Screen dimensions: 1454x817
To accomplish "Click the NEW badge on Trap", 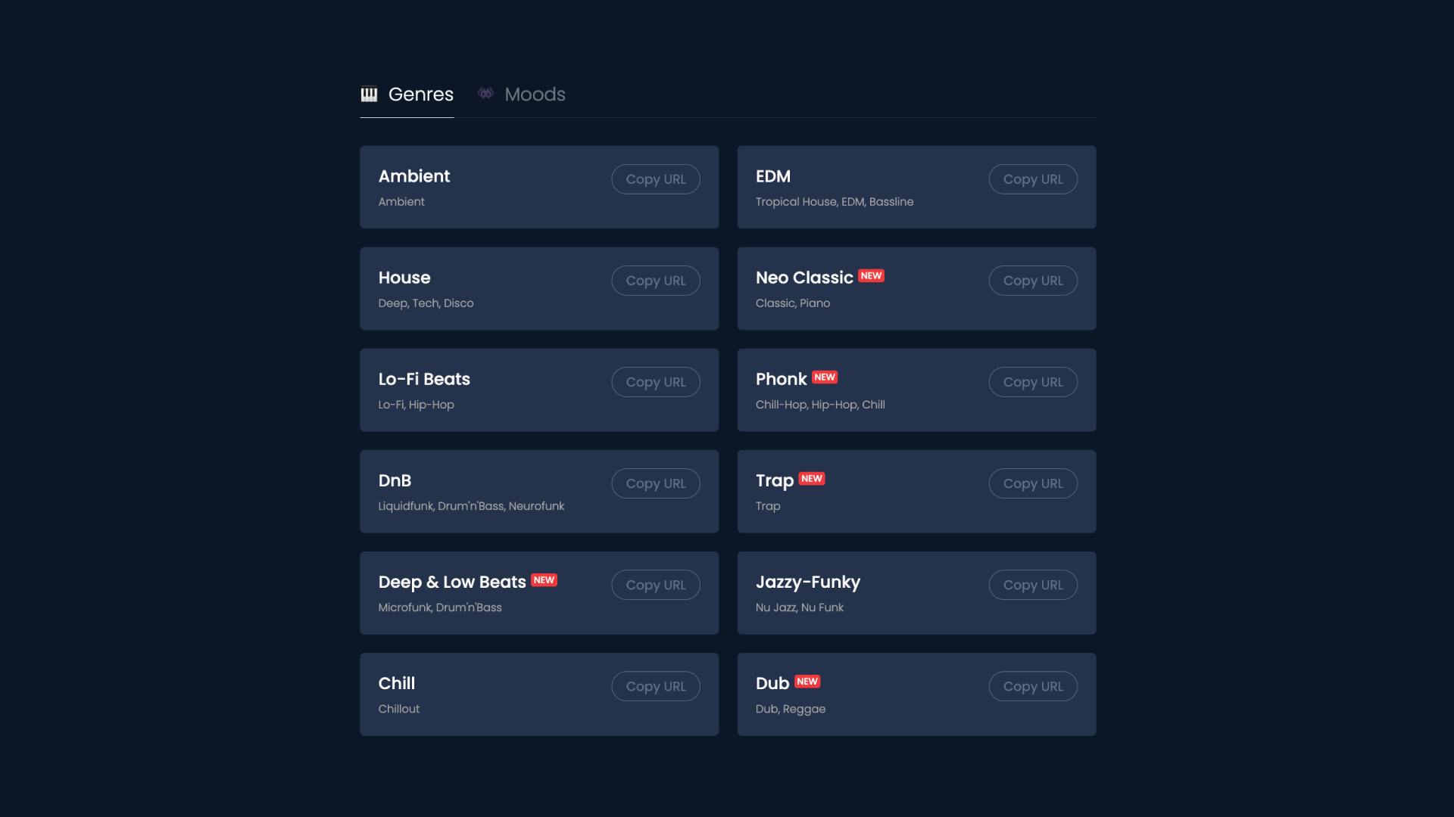I will pyautogui.click(x=812, y=478).
